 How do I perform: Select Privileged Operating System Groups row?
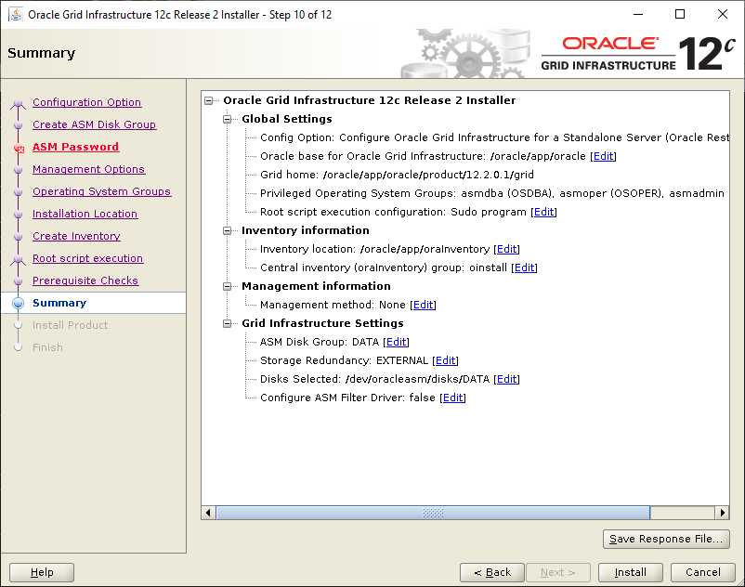[491, 193]
